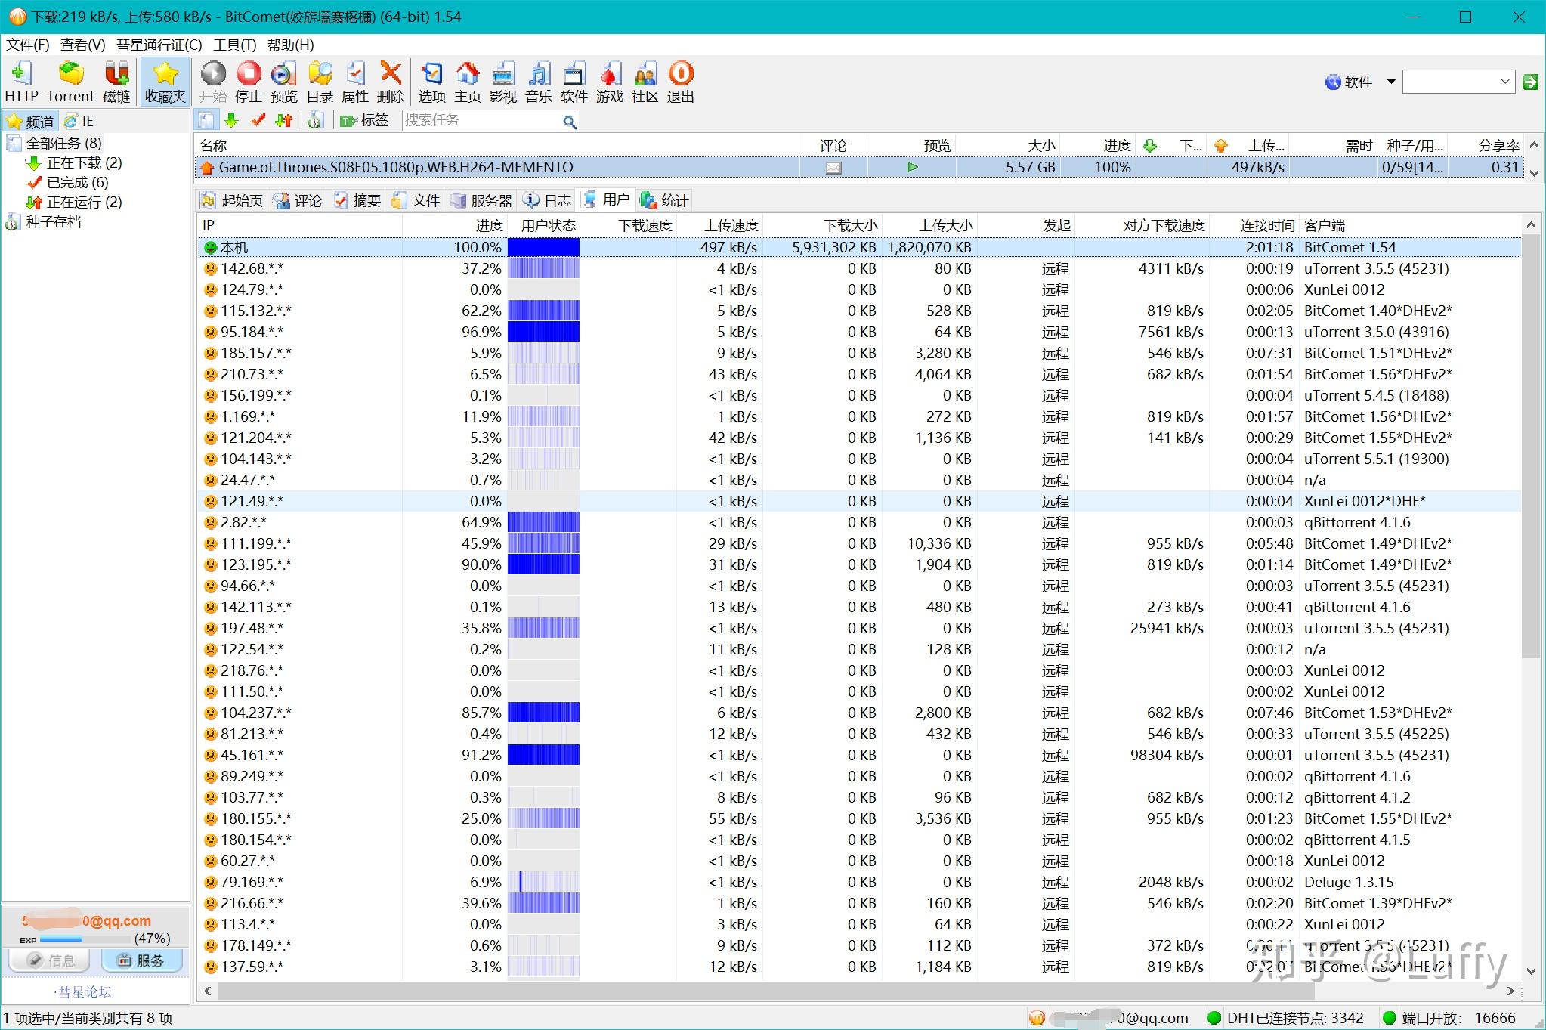
Task: Open the 彗星论坛 forum link
Action: pyautogui.click(x=84, y=991)
